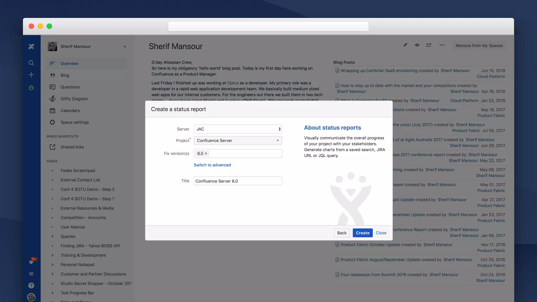The image size is (537, 302).
Task: Open the three-dots more actions menu
Action: [442, 45]
